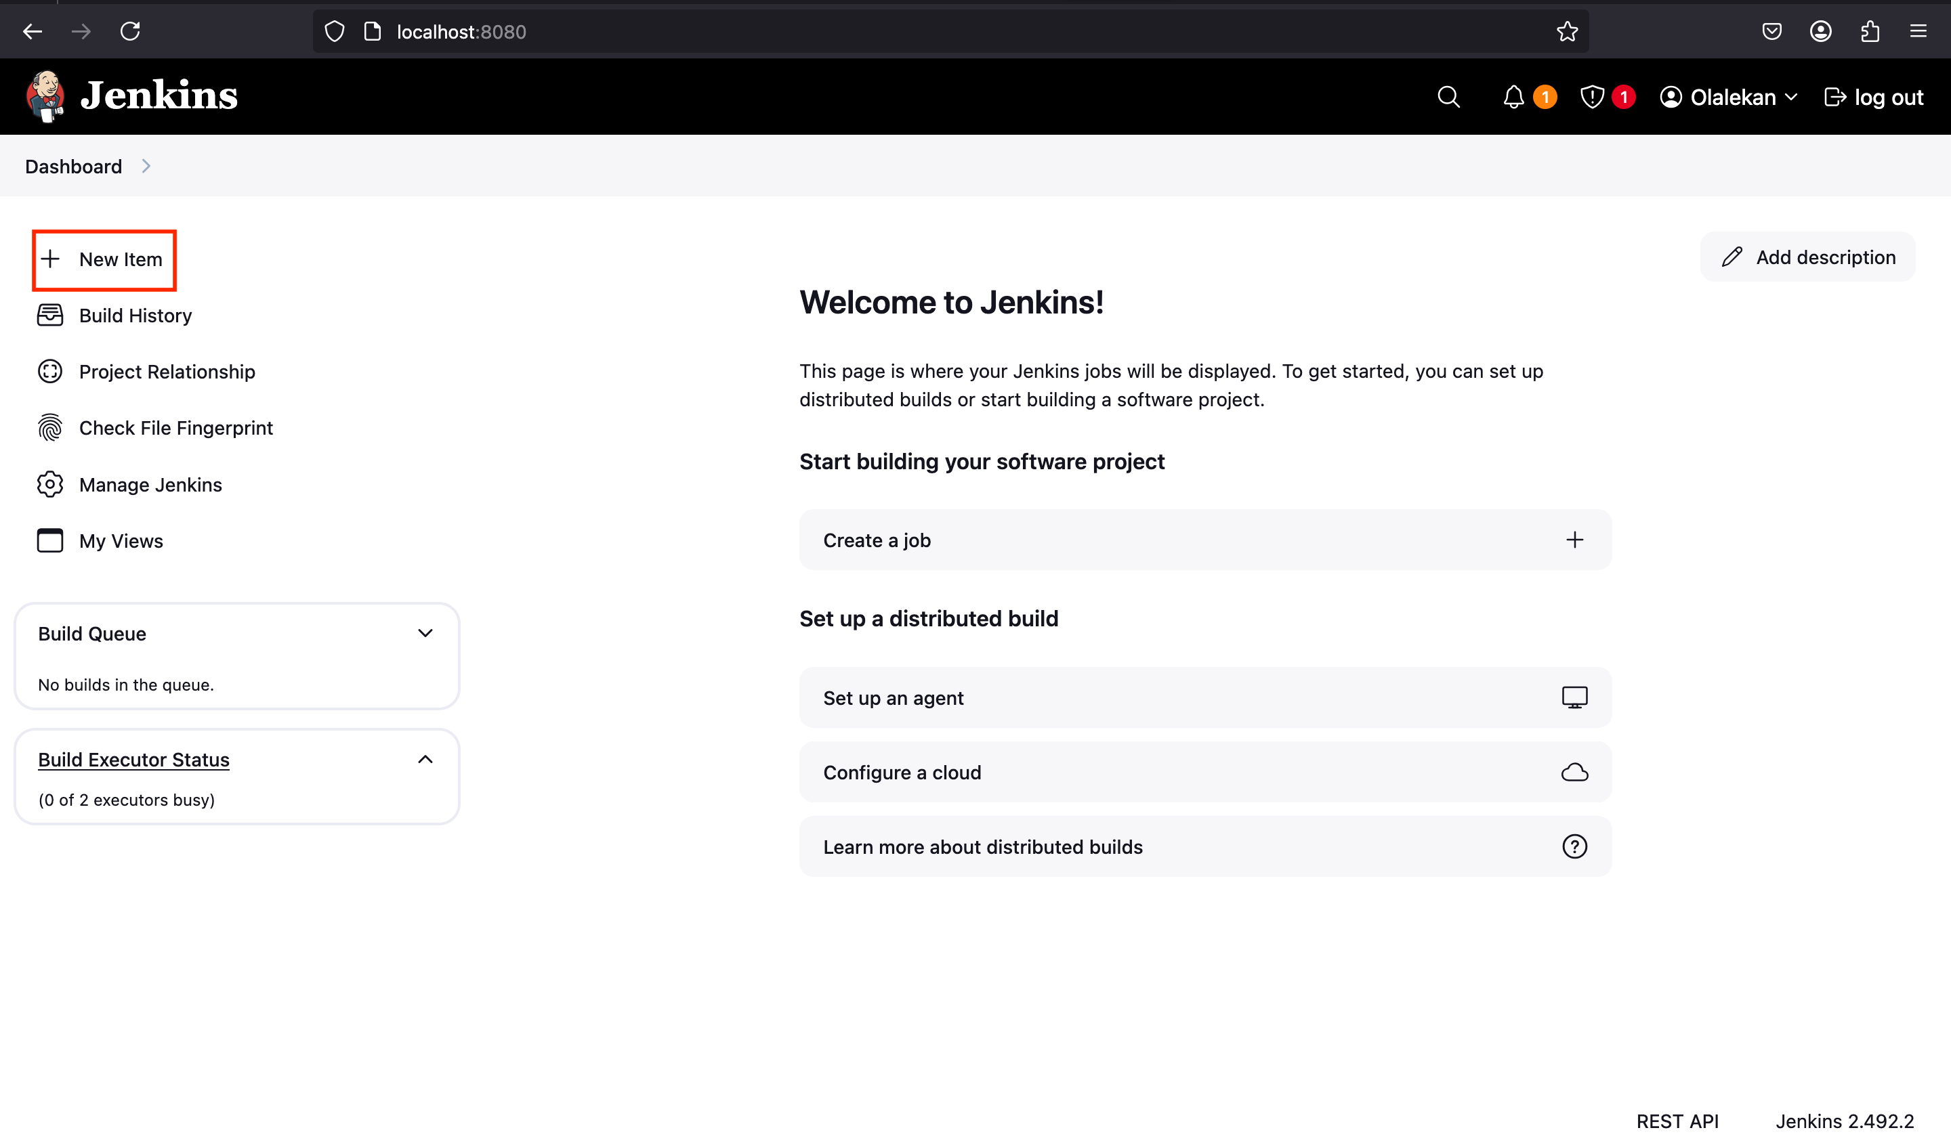Click the Project Relationship icon
The image size is (1951, 1147).
pos(50,372)
